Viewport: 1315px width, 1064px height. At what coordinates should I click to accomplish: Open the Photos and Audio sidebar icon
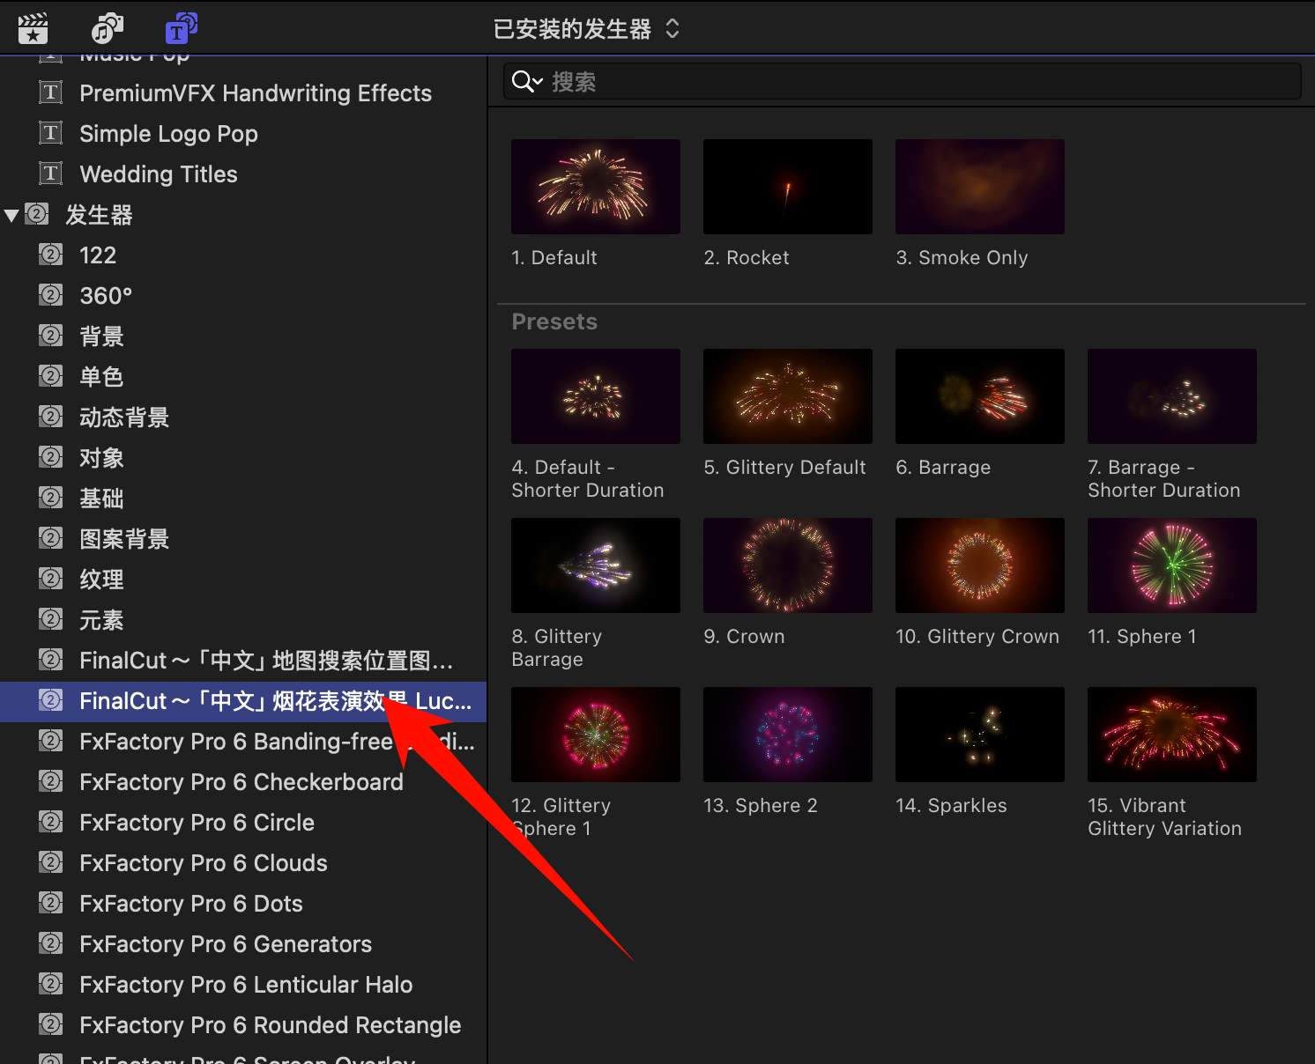click(107, 29)
